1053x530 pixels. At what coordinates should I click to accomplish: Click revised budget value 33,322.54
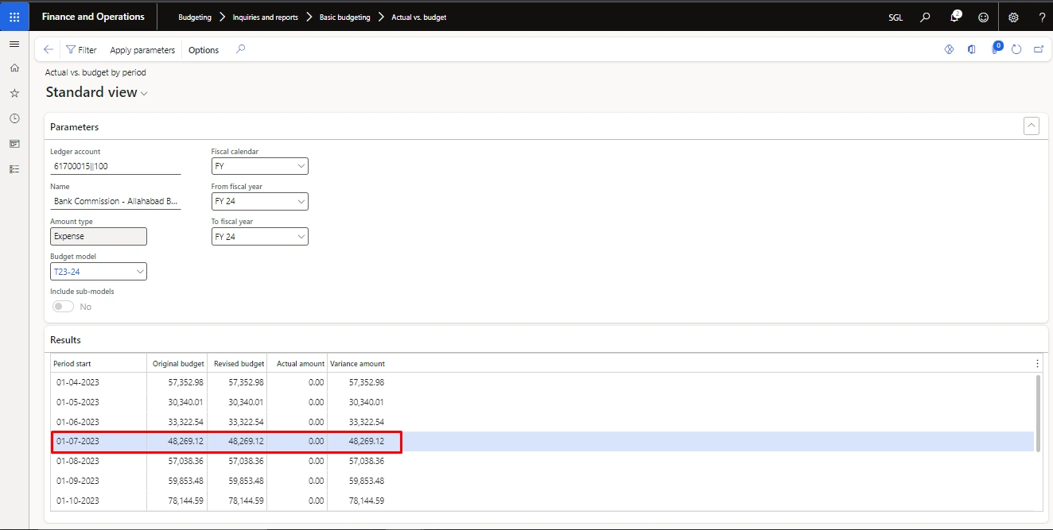[246, 422]
